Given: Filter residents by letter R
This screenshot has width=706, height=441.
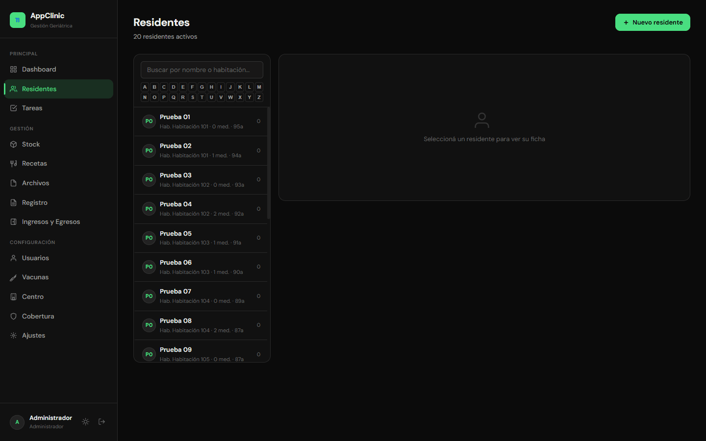Looking at the screenshot, I should (183, 98).
